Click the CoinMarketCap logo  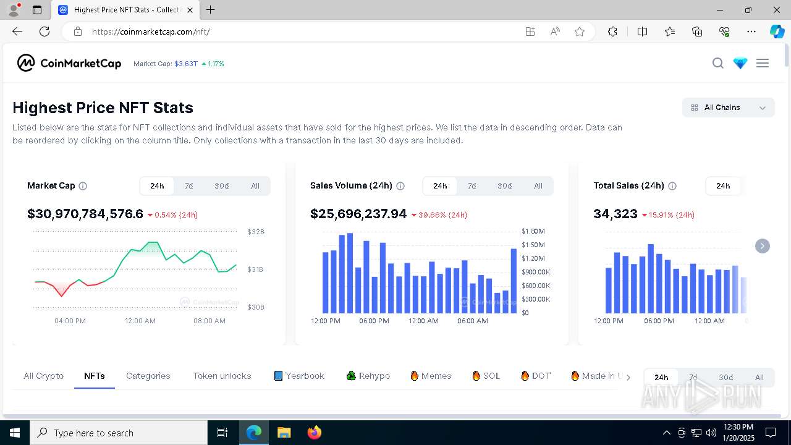tap(69, 63)
